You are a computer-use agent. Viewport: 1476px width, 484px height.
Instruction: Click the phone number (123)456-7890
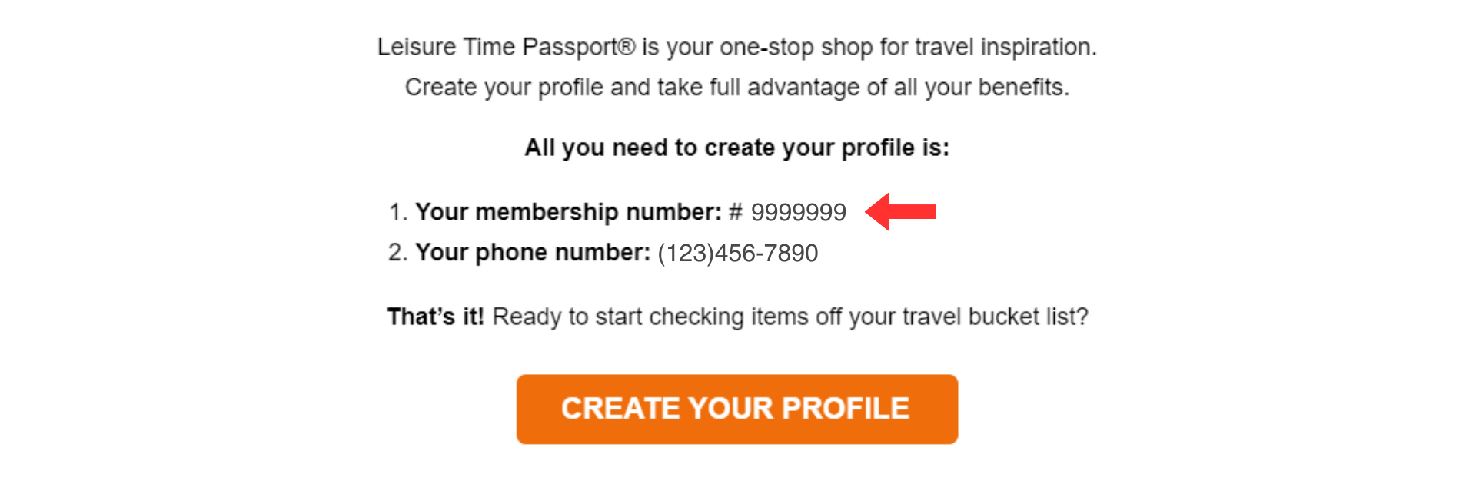click(737, 253)
